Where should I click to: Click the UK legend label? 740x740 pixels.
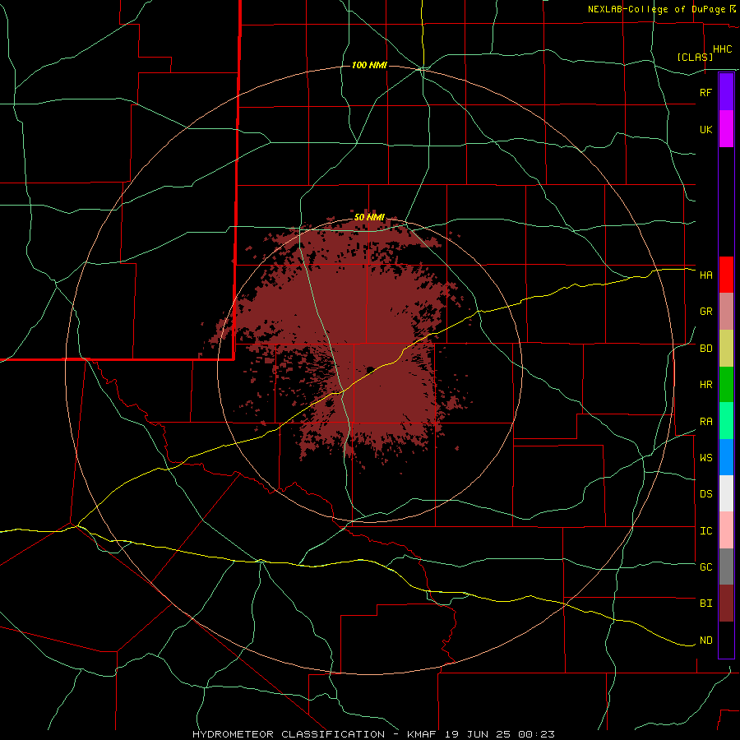tap(705, 129)
